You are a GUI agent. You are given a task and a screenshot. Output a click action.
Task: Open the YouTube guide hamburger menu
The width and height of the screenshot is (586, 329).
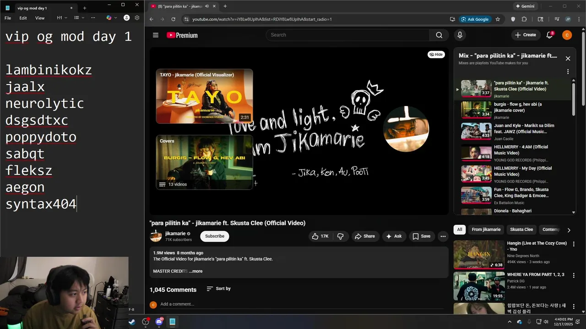pyautogui.click(x=156, y=35)
